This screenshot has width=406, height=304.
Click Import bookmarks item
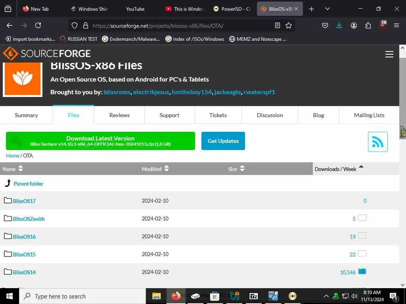tap(30, 39)
